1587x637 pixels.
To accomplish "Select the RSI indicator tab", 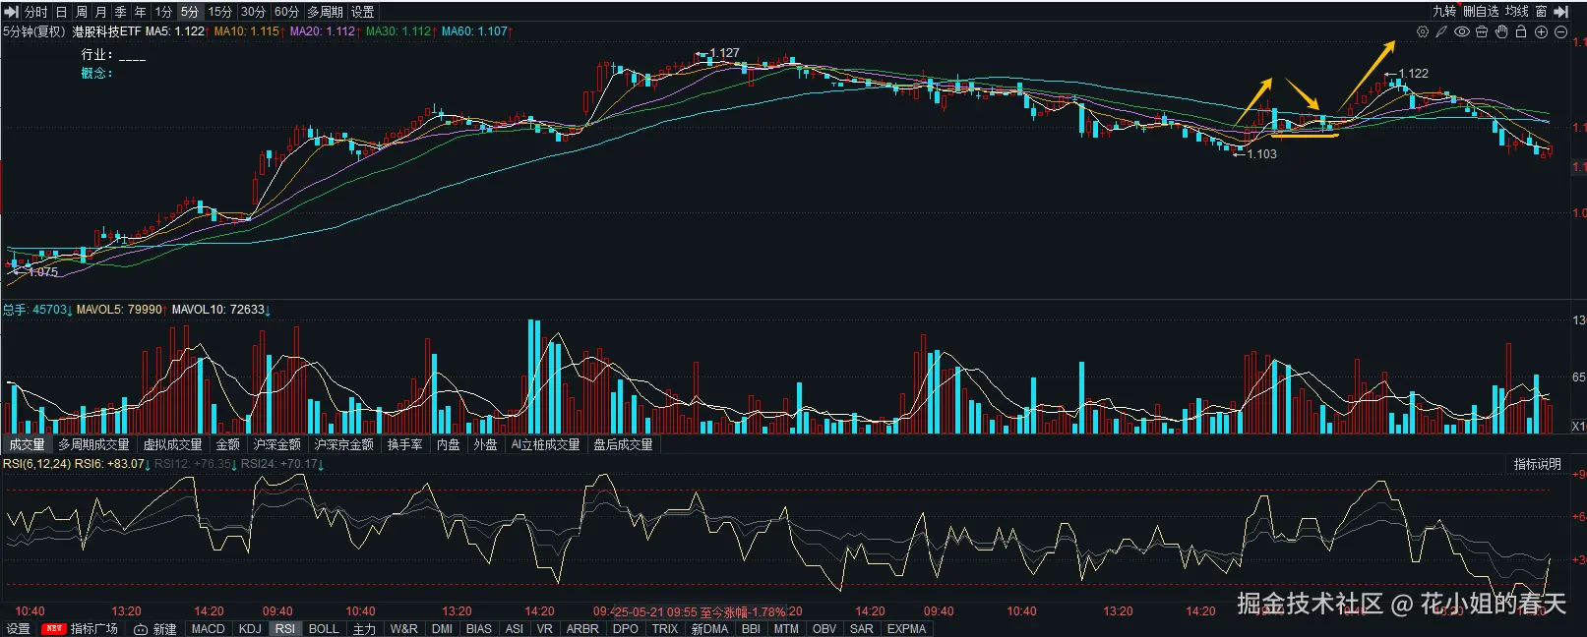I will click(284, 629).
